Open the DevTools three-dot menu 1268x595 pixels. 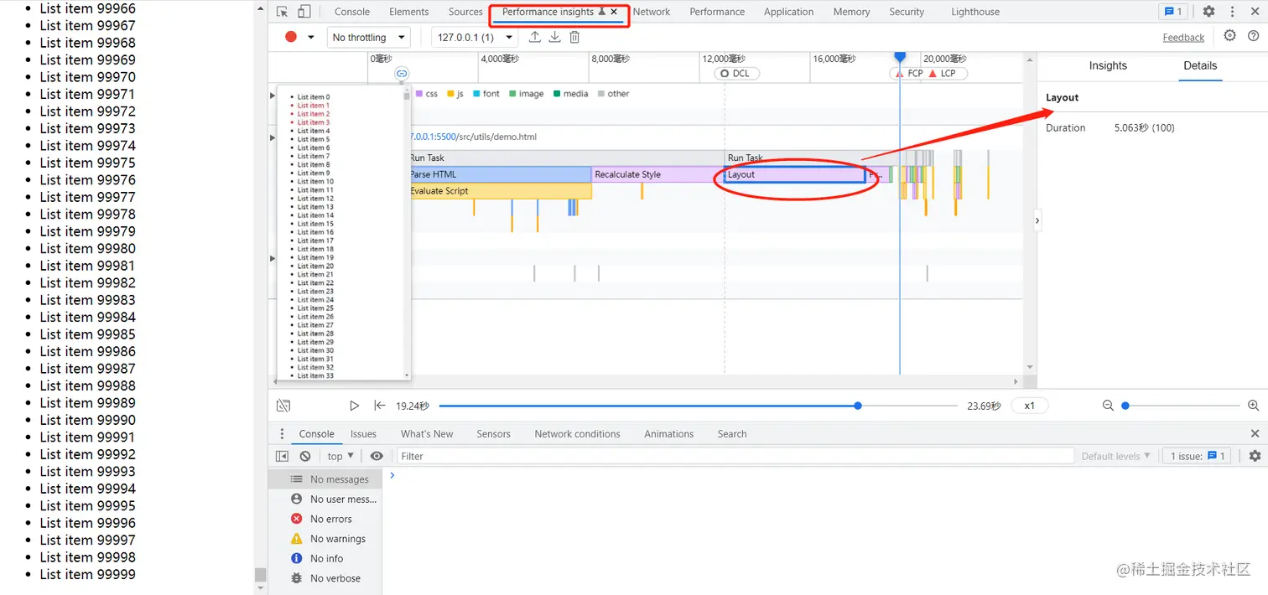(1232, 12)
